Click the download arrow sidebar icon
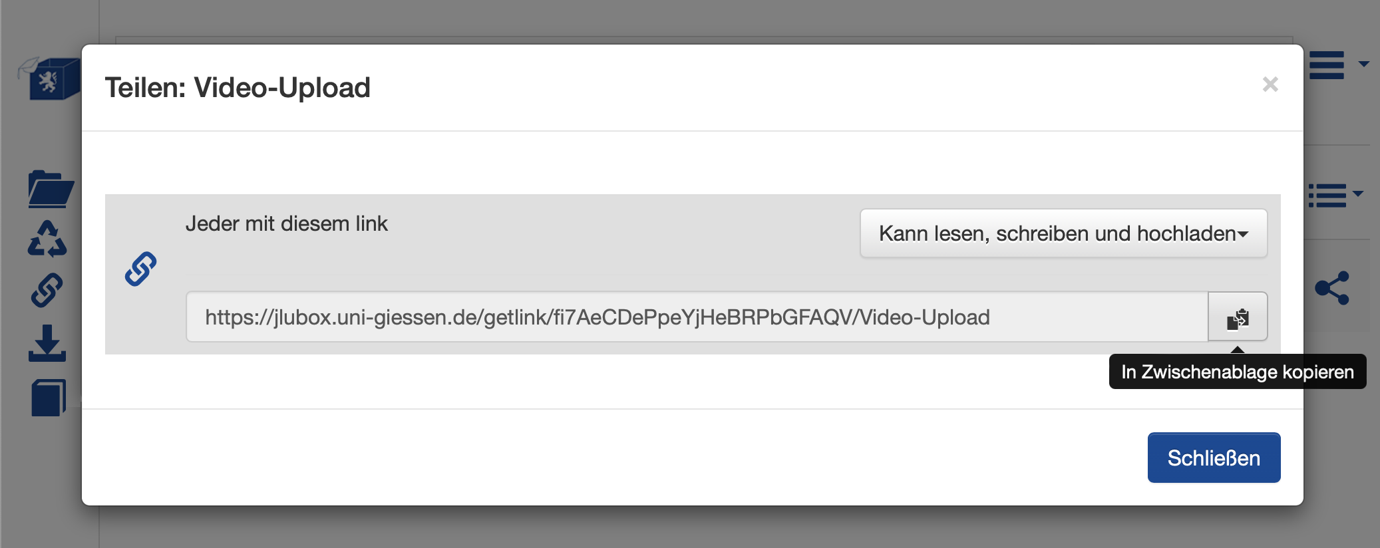 [47, 343]
